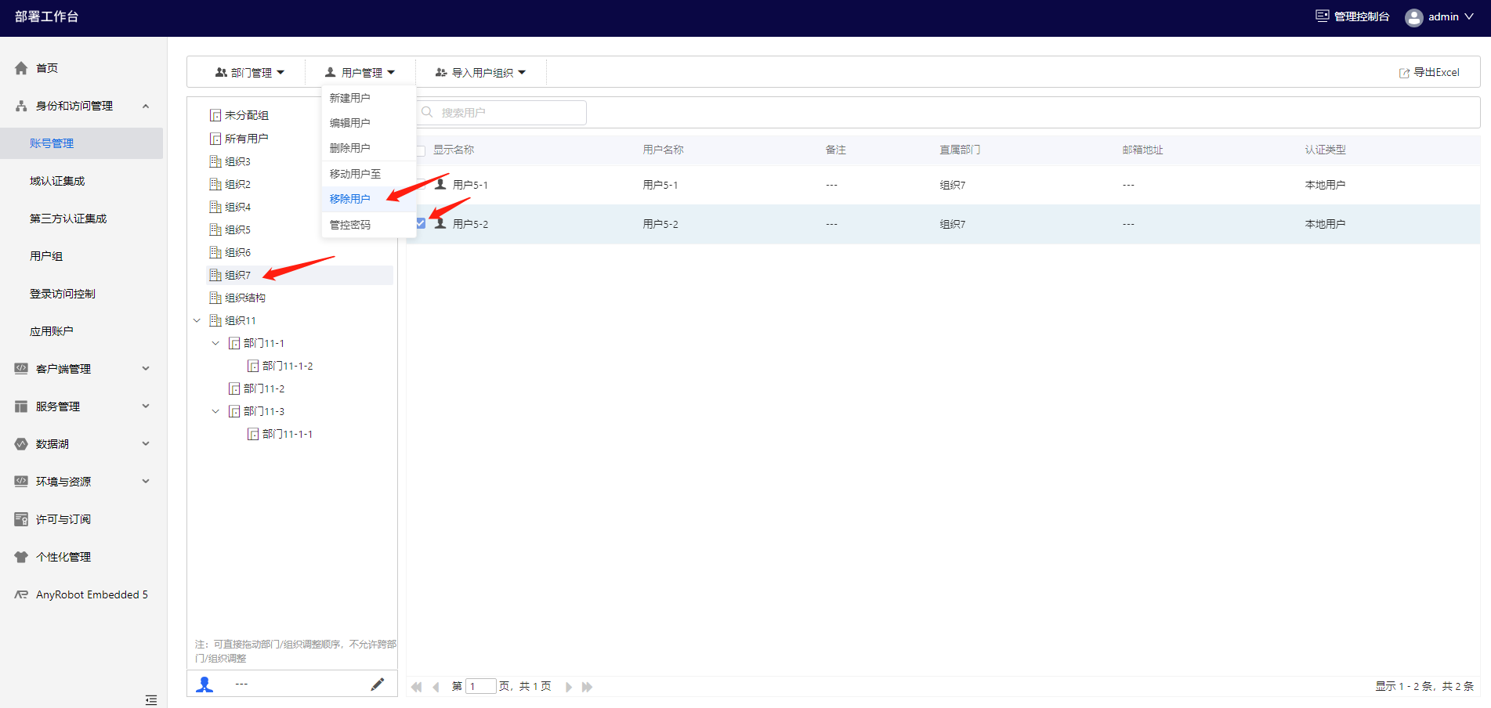This screenshot has width=1491, height=708.
Task: Uncheck the 用户5-2 row checkbox
Action: click(421, 223)
